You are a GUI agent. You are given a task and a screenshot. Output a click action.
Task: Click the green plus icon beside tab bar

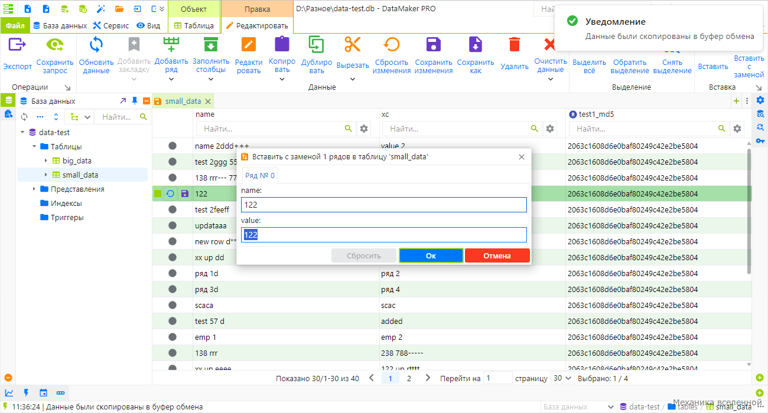(736, 101)
